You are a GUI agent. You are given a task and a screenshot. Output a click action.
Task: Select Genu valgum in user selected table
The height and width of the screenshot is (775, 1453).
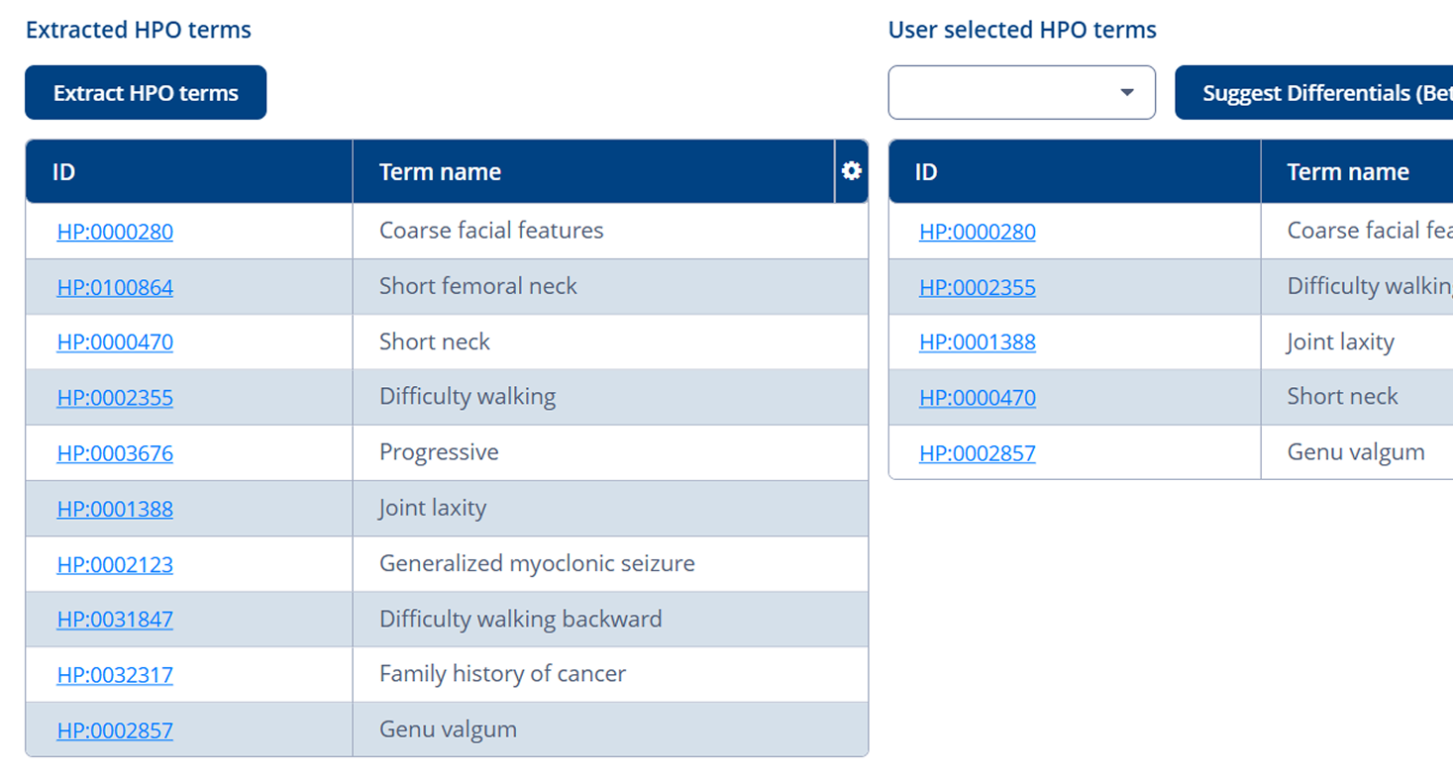point(1355,452)
